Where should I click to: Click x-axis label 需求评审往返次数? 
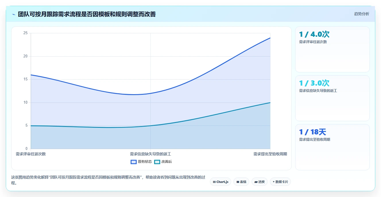(31, 154)
